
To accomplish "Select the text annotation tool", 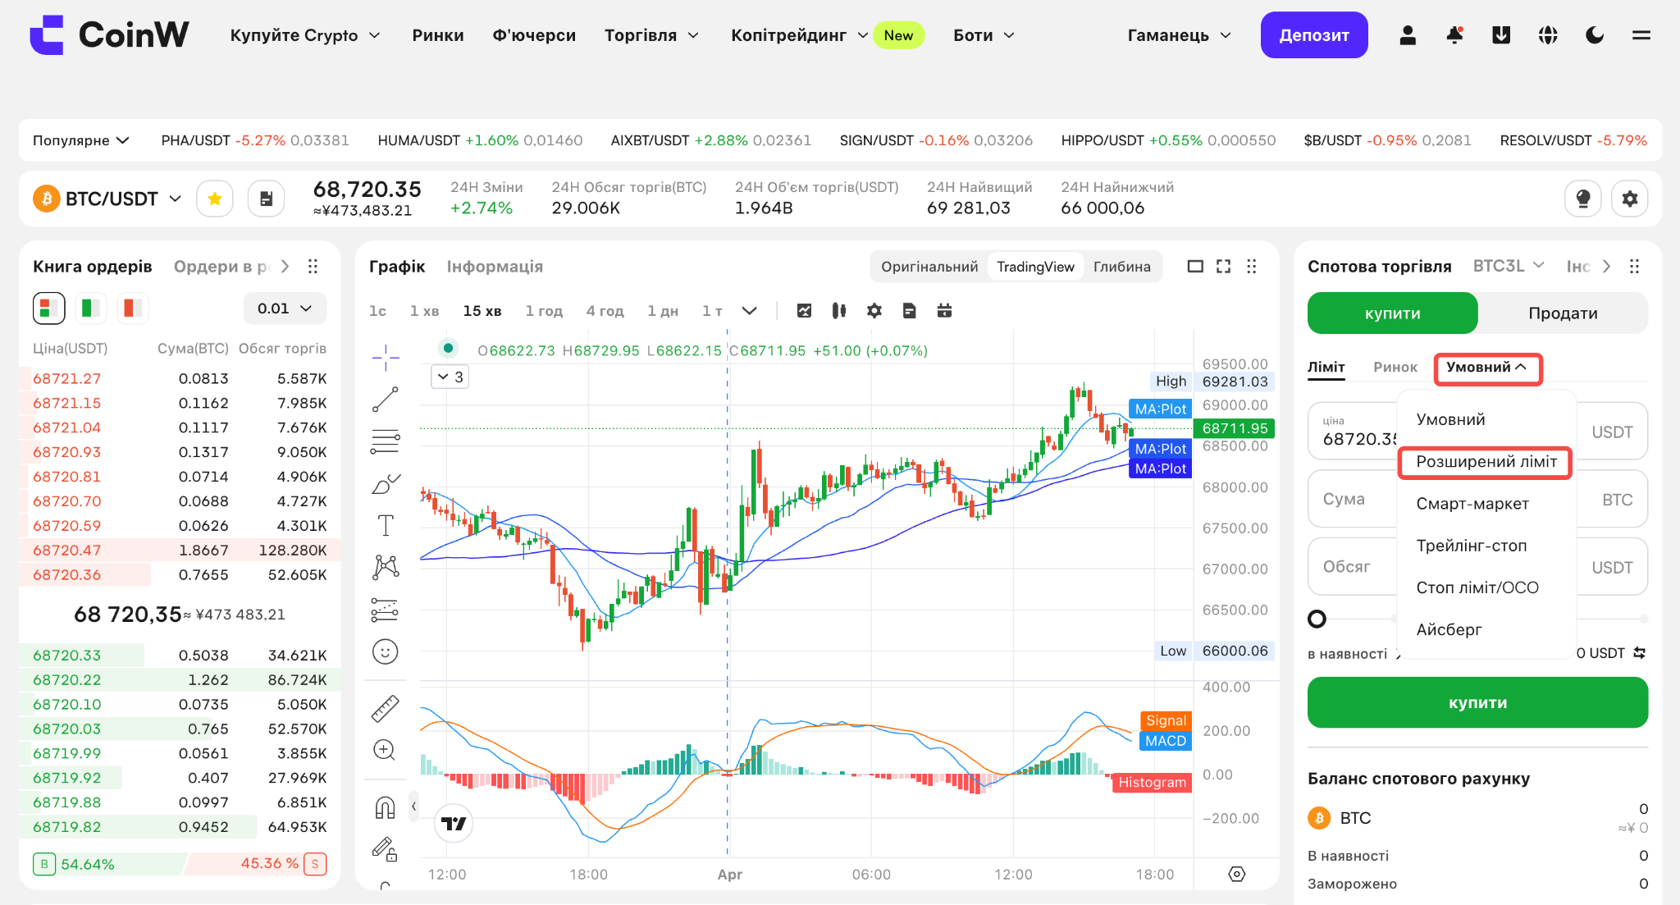I will coord(385,525).
